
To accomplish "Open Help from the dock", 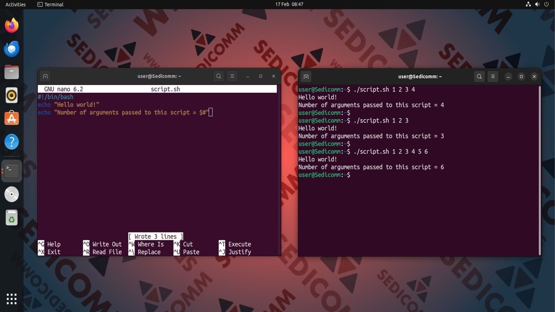I will 12,142.
